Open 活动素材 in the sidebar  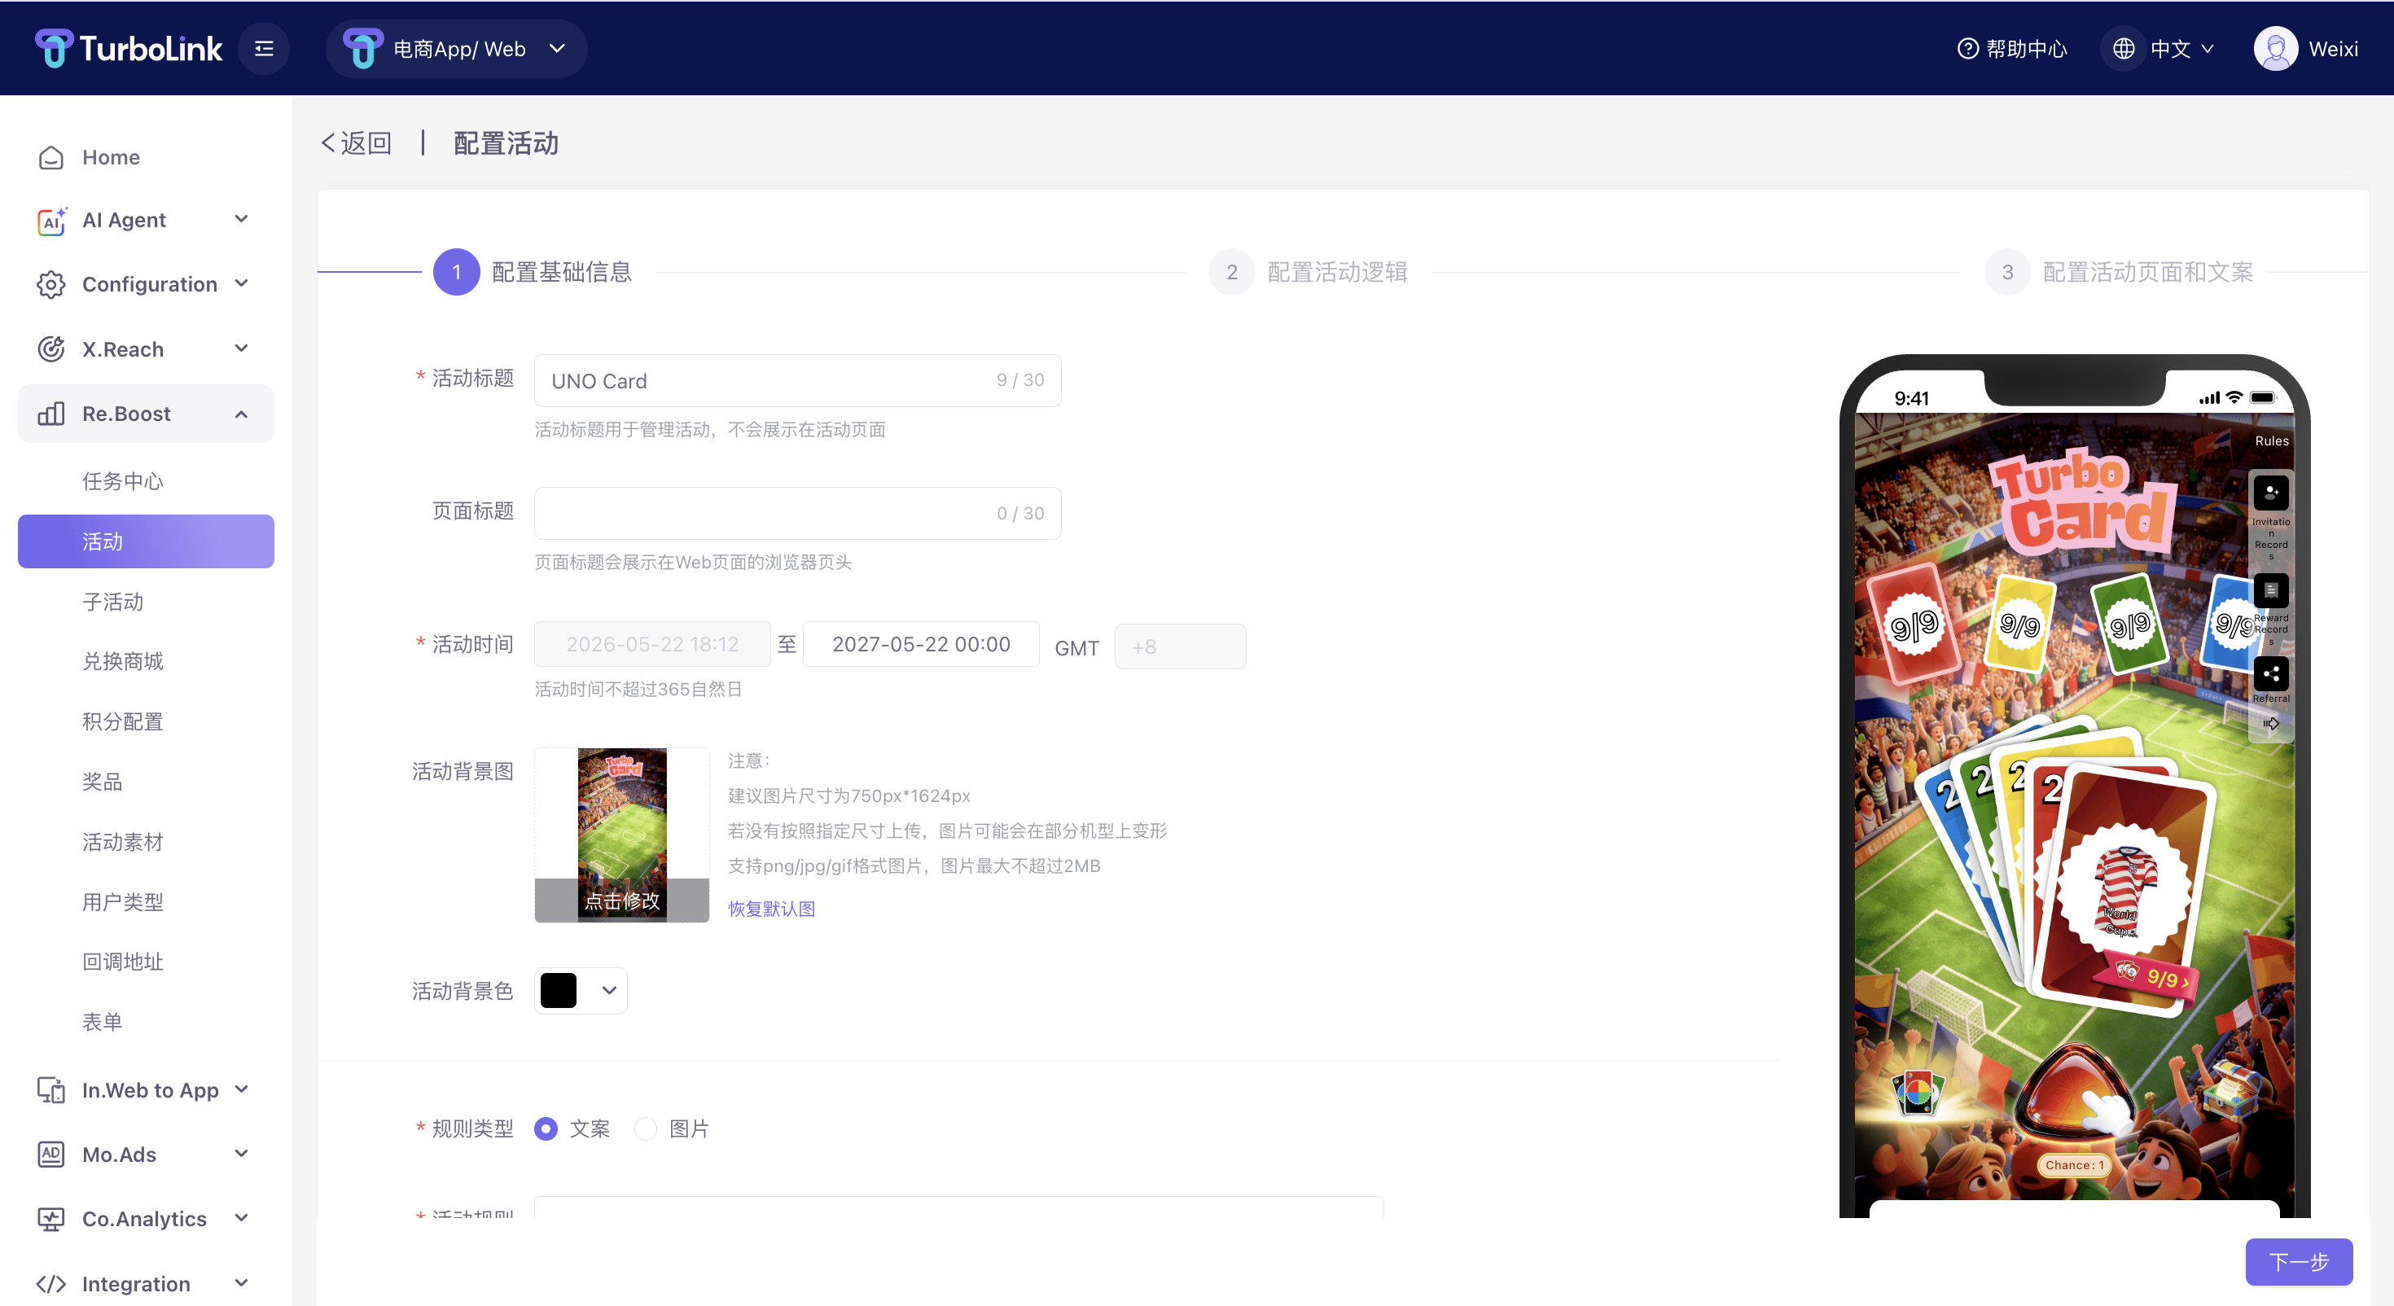pyautogui.click(x=123, y=841)
